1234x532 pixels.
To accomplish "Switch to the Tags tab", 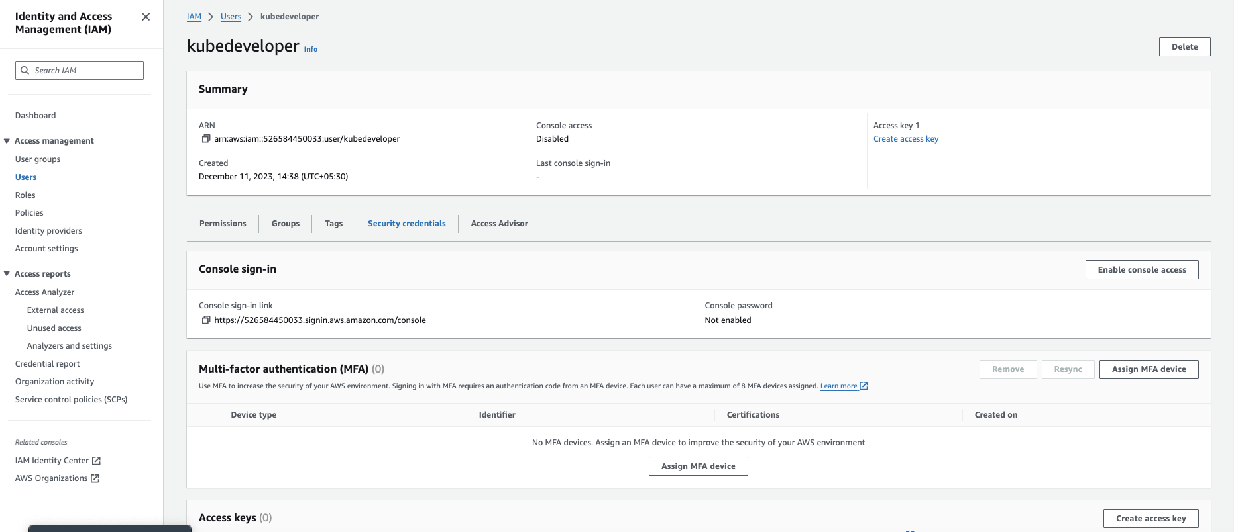I will [334, 224].
